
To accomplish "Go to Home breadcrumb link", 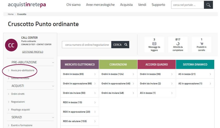I will [x=11, y=14].
